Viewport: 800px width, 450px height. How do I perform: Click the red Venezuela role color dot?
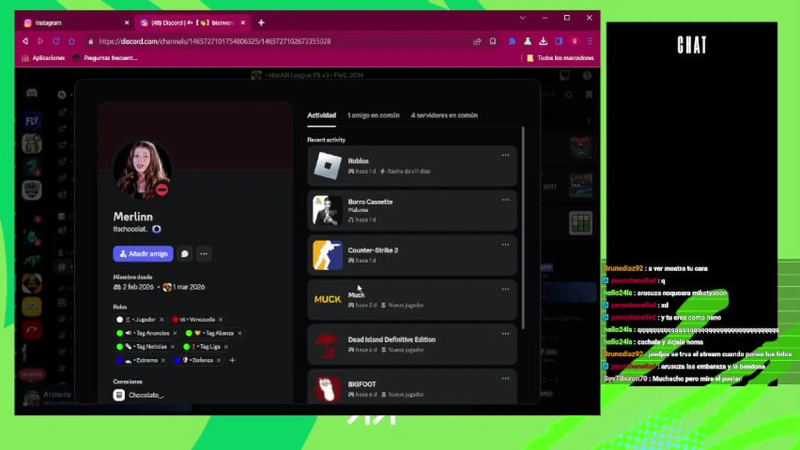coord(175,319)
